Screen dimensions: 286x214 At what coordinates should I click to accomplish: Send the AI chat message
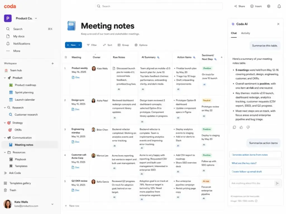277,183
